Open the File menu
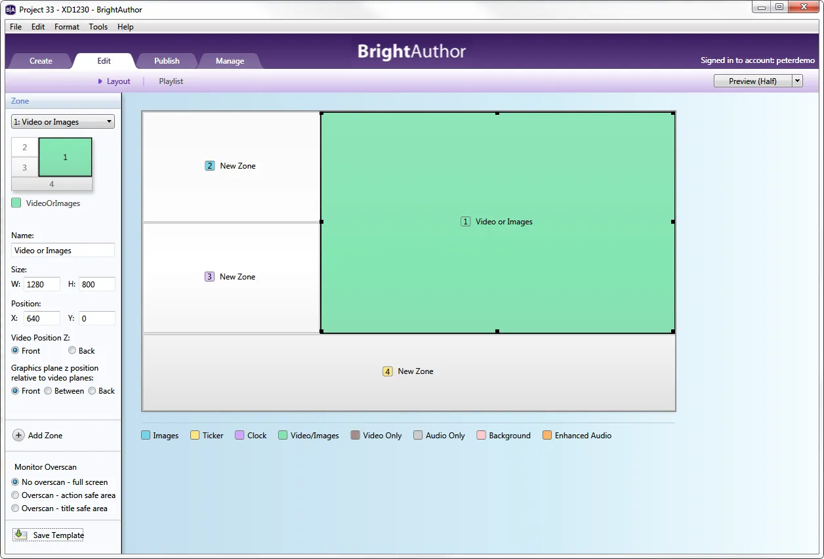Screen dimensions: 824x559 pos(16,27)
